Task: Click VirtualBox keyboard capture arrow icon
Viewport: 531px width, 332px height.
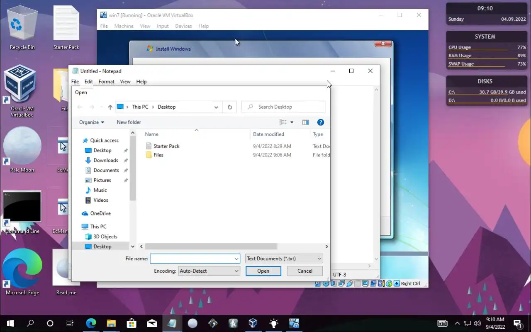Action: click(x=397, y=284)
